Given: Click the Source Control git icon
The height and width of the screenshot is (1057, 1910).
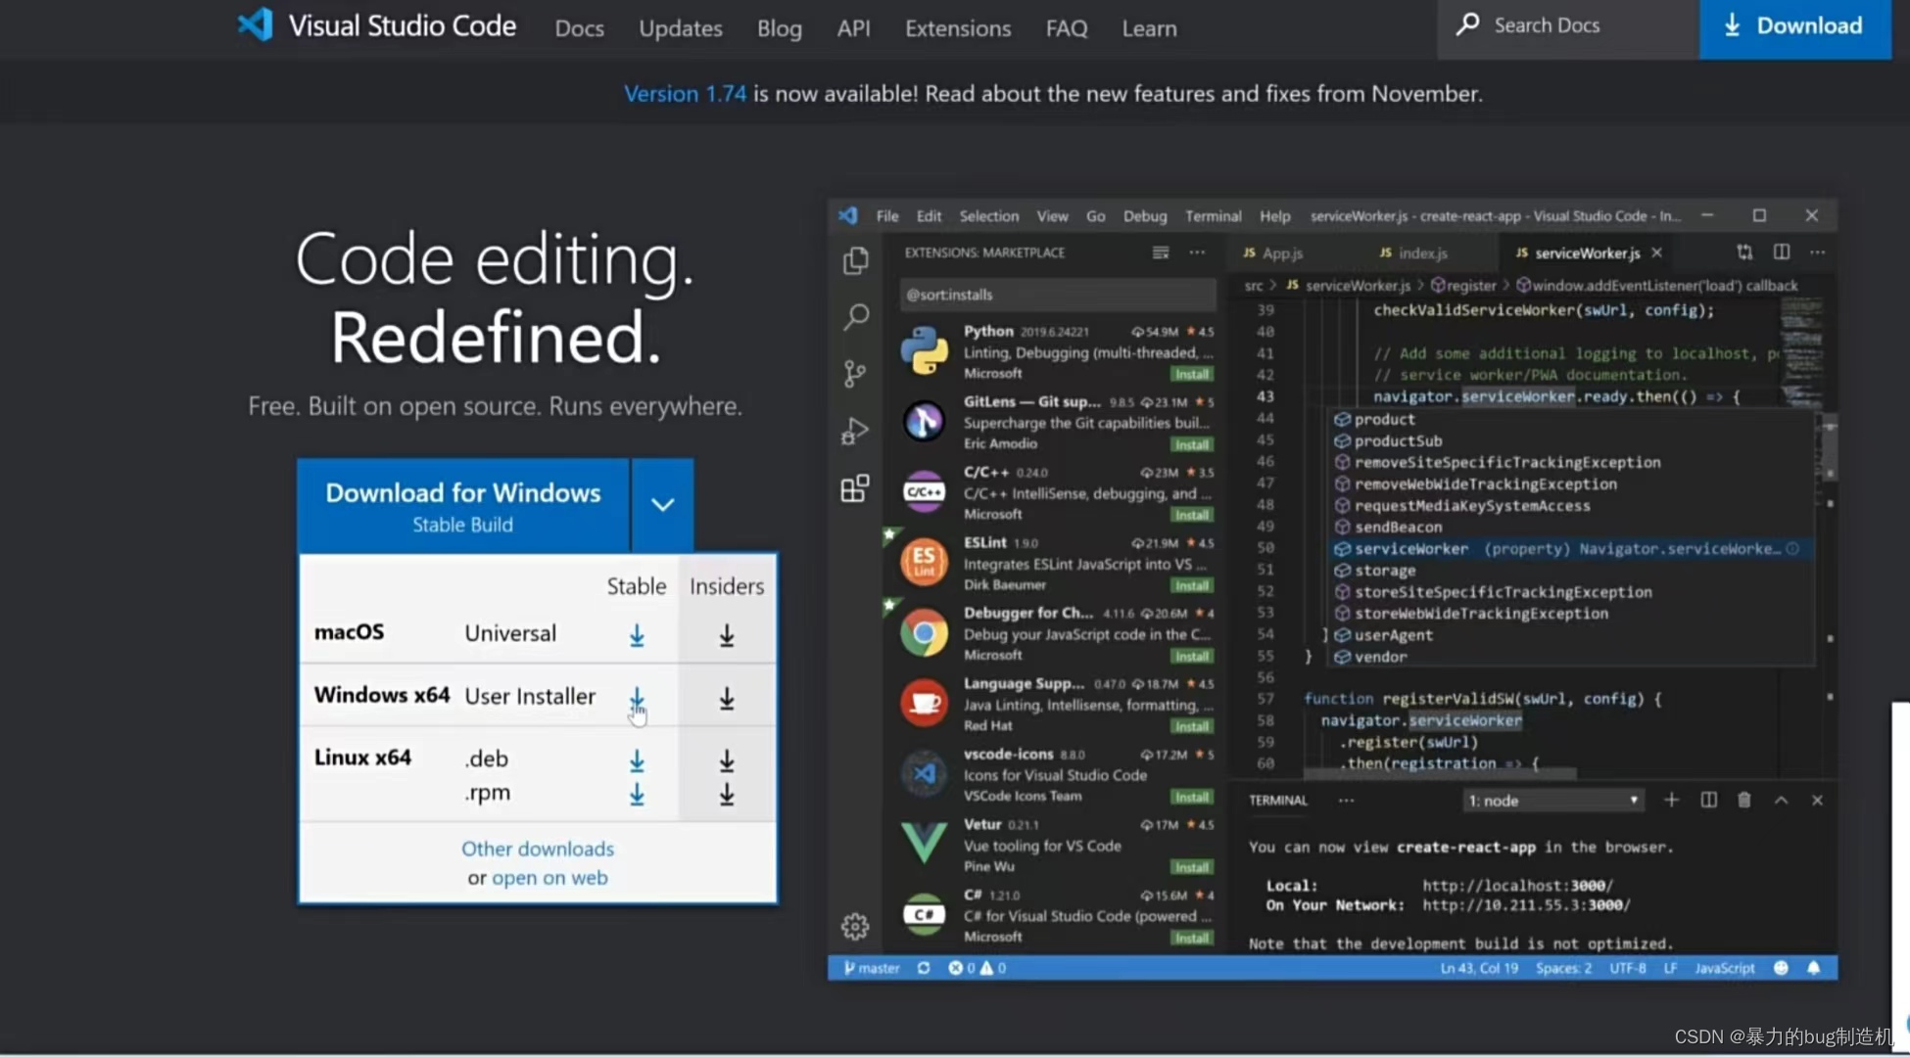Looking at the screenshot, I should click(855, 374).
